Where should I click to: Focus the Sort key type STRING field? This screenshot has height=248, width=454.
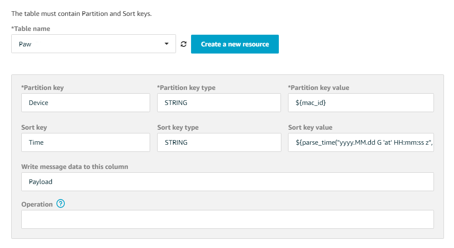point(219,142)
